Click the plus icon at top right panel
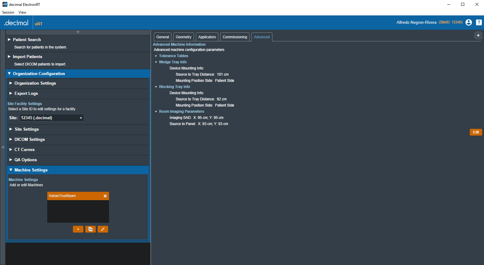 [x=478, y=36]
